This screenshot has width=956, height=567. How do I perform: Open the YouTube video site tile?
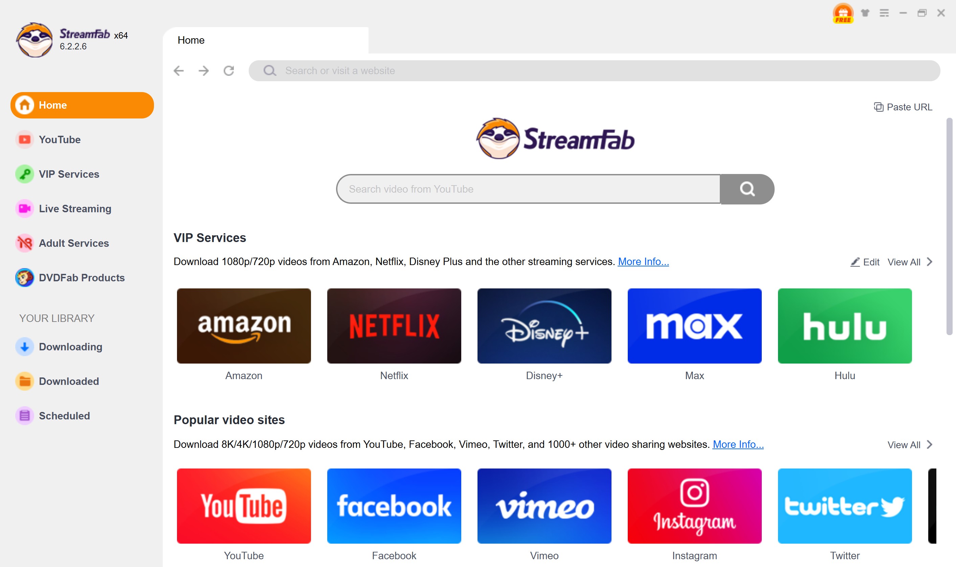pyautogui.click(x=244, y=506)
